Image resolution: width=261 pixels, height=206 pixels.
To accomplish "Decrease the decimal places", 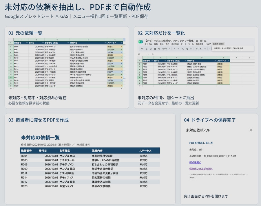I will (x=182, y=49).
